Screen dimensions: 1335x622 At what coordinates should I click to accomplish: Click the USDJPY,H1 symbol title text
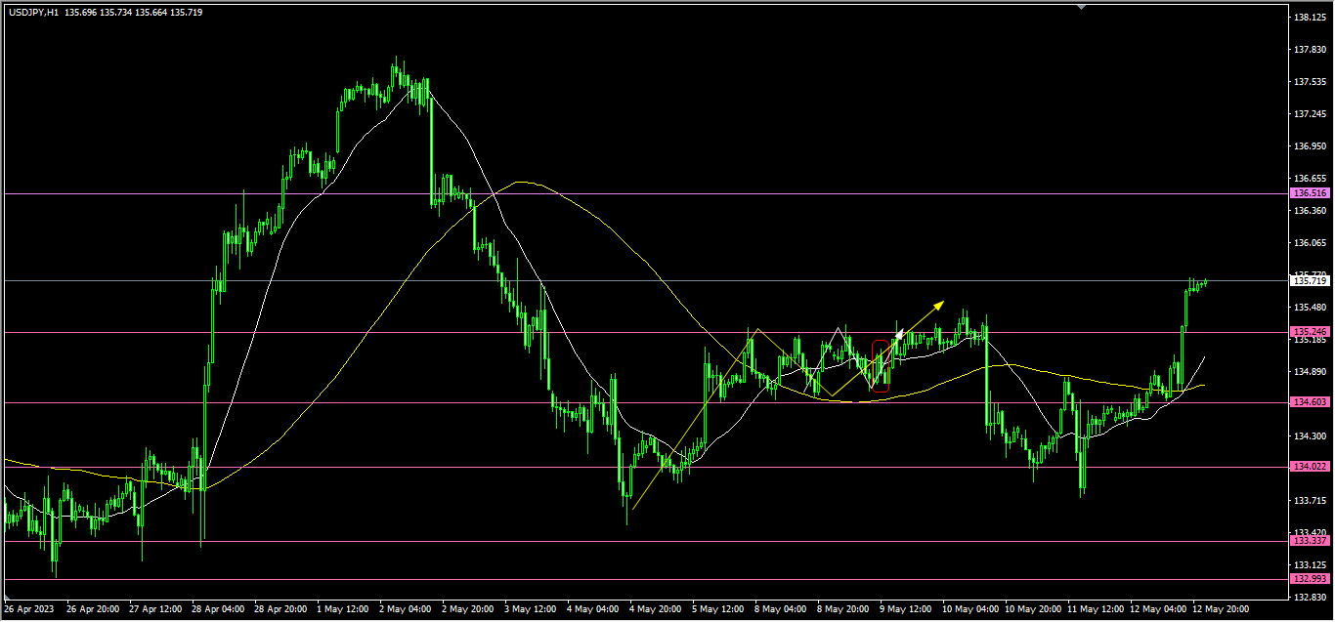[x=34, y=12]
